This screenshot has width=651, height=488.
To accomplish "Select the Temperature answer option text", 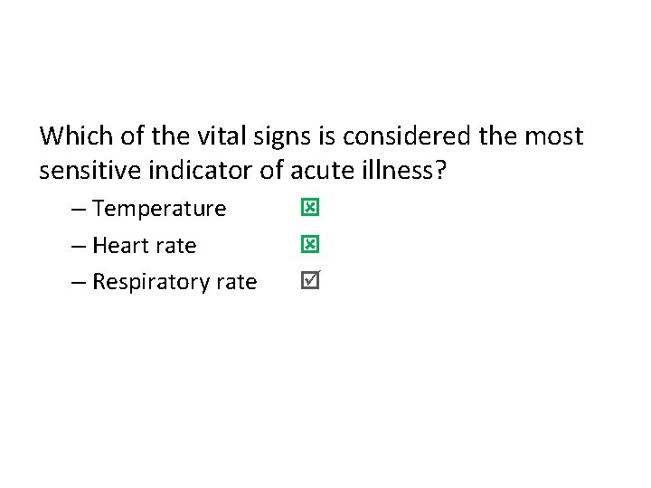I will (159, 209).
